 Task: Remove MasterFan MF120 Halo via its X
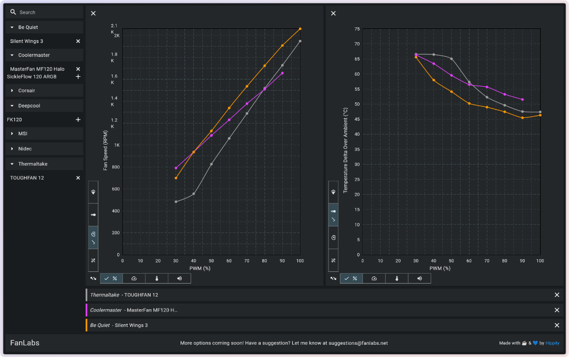(x=78, y=69)
